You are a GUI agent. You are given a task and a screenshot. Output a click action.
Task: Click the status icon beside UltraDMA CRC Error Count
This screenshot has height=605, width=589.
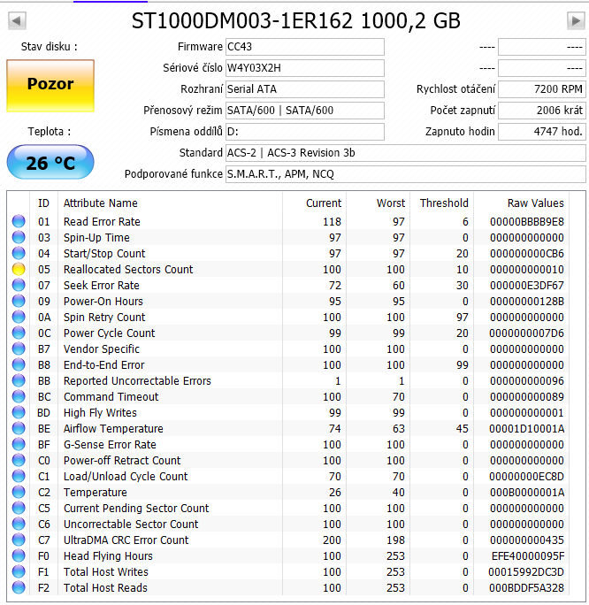19,540
